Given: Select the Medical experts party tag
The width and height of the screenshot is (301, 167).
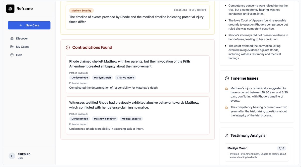Looking at the screenshot, I should [131, 119].
